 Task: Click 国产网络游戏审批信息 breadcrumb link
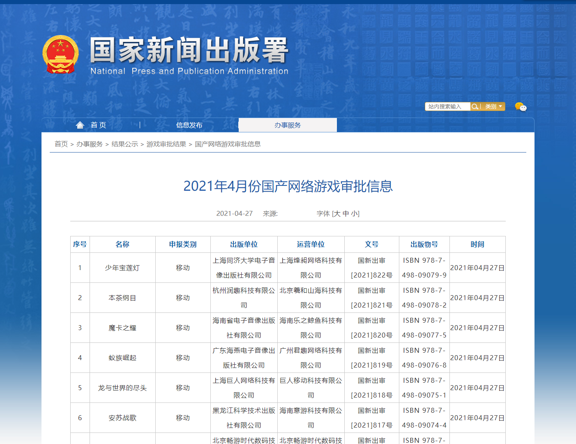pos(228,144)
